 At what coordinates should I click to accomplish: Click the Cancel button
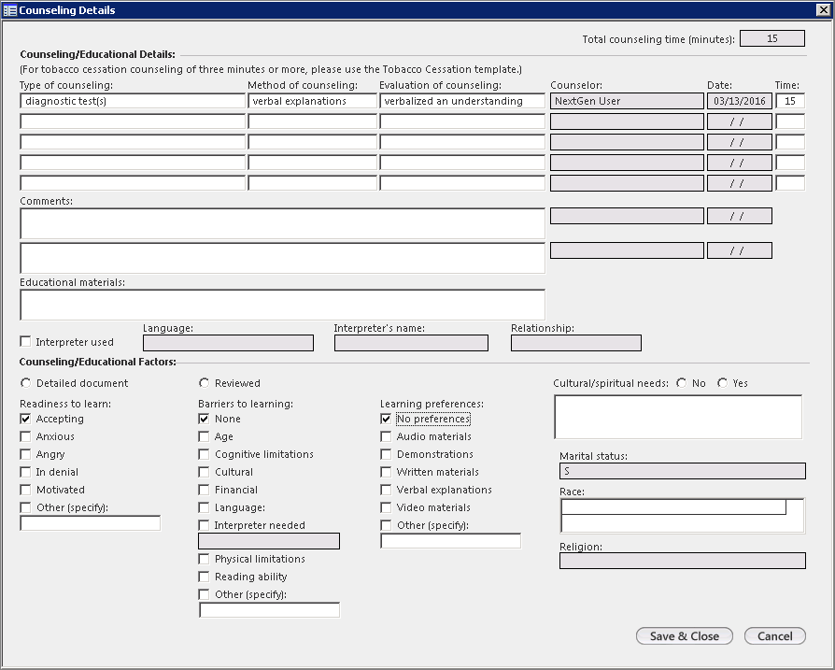(775, 636)
